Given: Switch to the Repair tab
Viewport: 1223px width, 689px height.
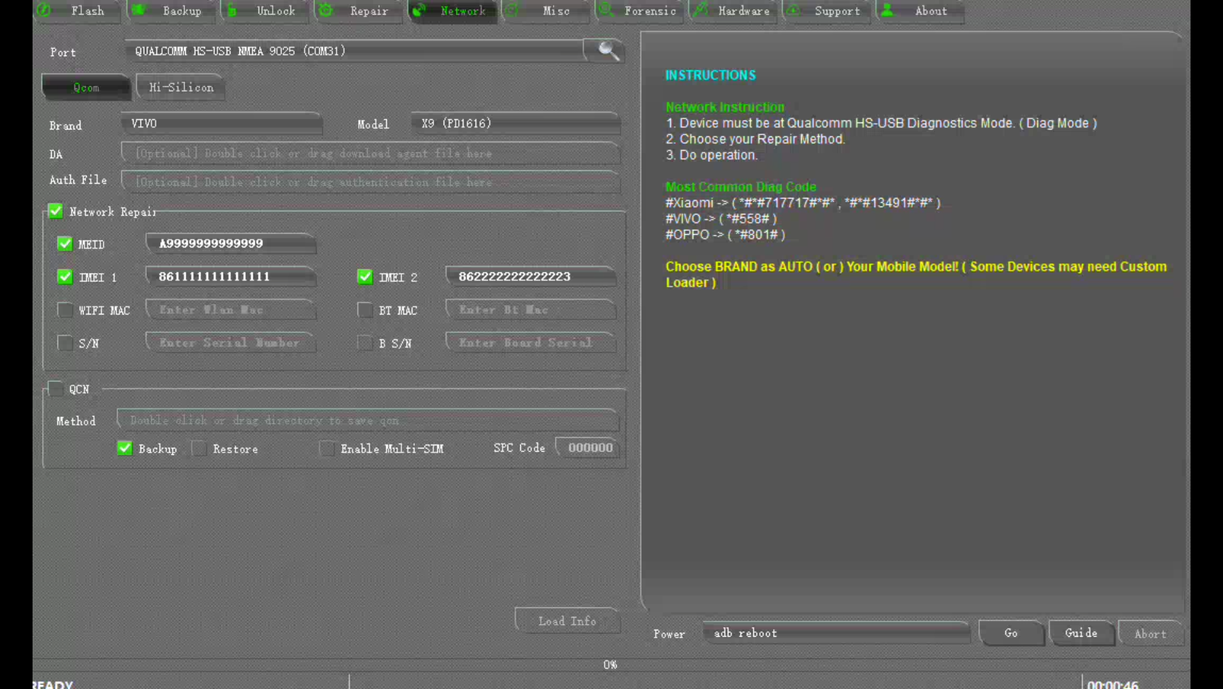Looking at the screenshot, I should (359, 11).
